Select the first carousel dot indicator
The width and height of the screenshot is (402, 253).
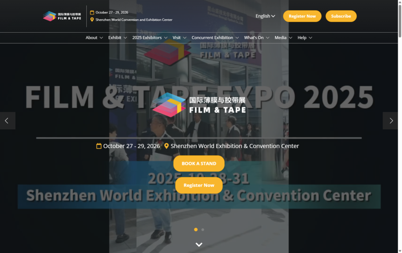pos(196,229)
